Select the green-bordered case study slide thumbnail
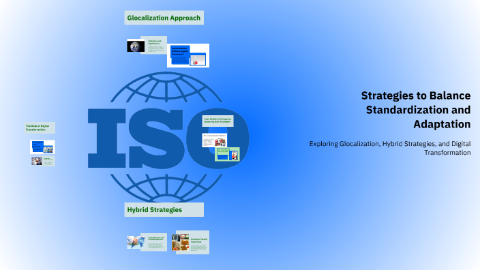Image resolution: width=480 pixels, height=270 pixels. coord(227,154)
